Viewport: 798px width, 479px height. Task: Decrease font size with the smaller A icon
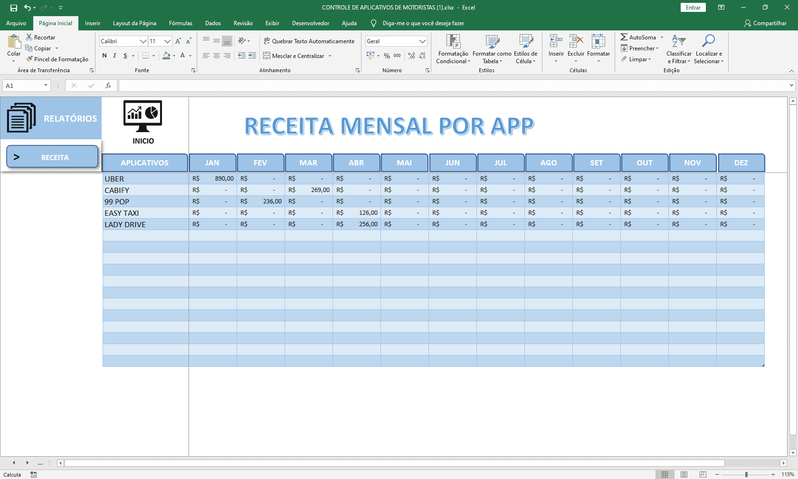coord(189,41)
